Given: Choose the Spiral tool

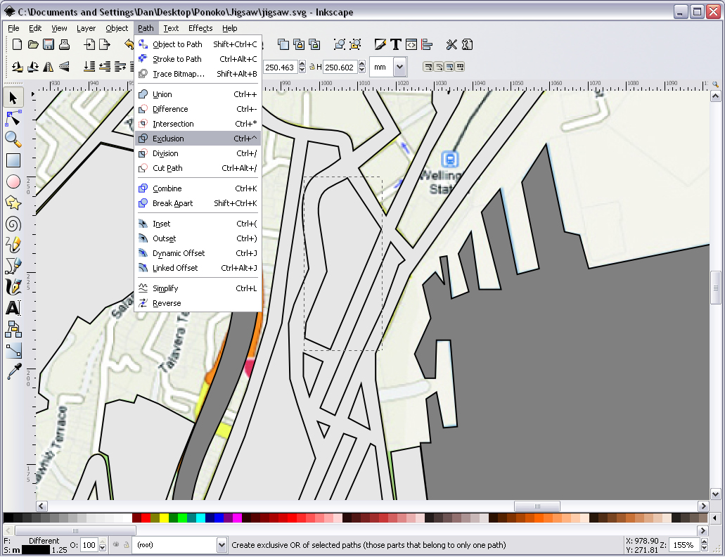Looking at the screenshot, I should pyautogui.click(x=13, y=224).
